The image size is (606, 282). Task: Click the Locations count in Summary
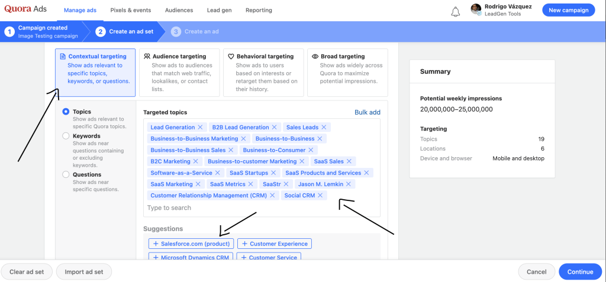coord(543,149)
